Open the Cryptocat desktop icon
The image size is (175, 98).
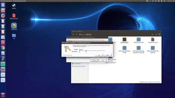point(14,26)
